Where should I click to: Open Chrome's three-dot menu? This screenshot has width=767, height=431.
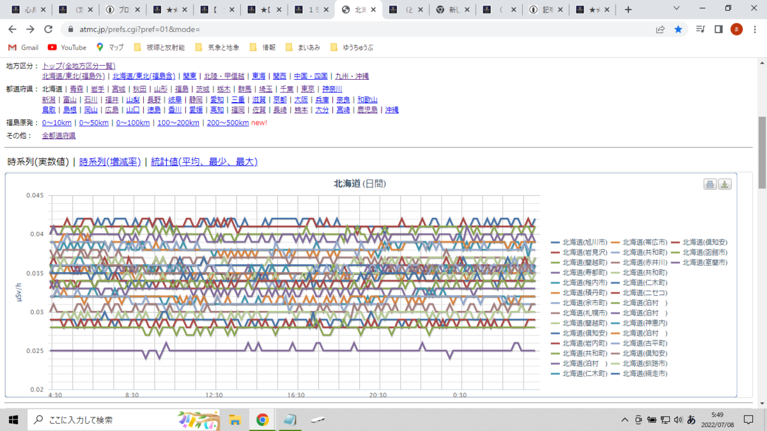(755, 29)
